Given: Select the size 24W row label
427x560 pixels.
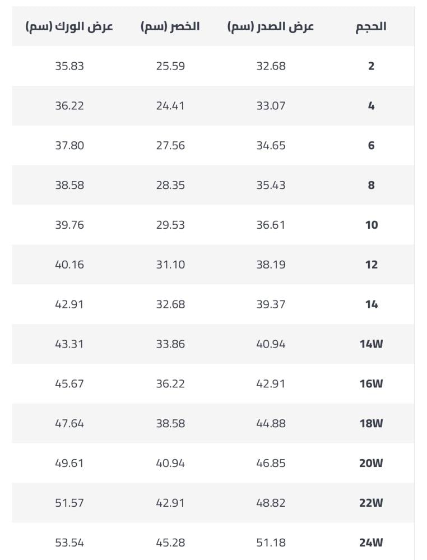Looking at the screenshot, I should click(372, 543).
